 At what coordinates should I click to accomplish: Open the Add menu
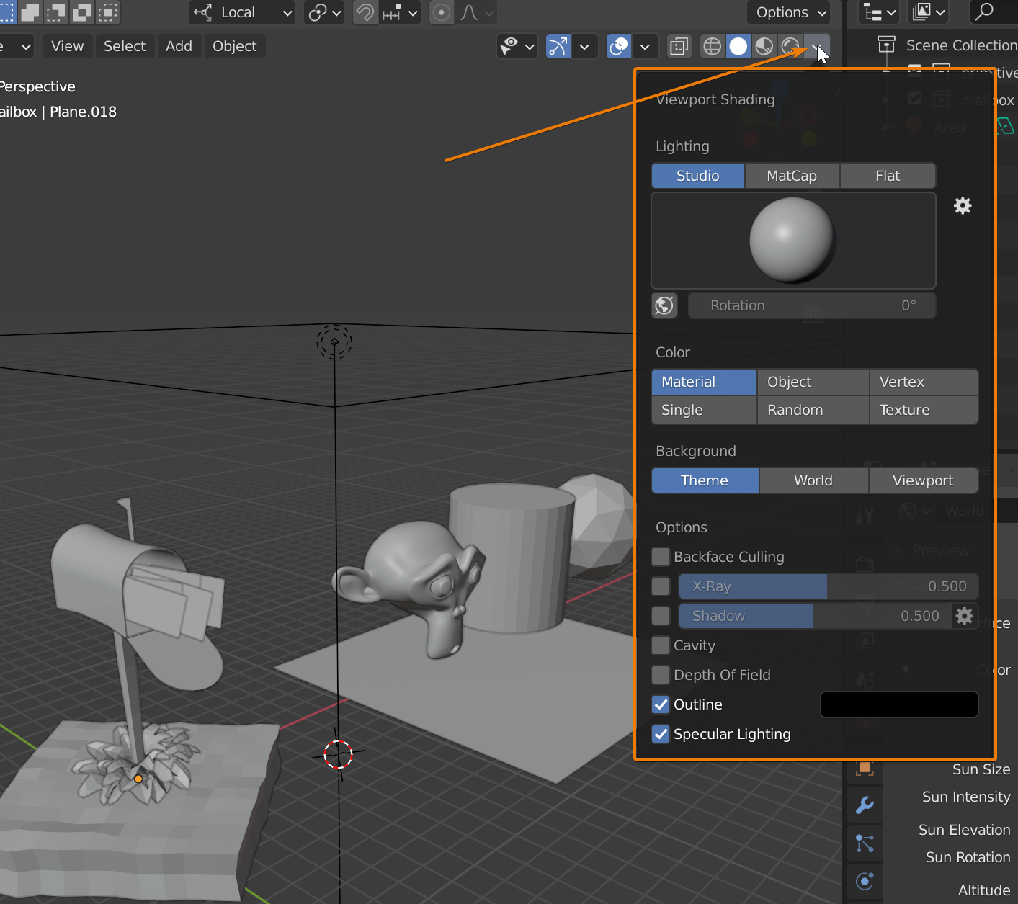179,46
